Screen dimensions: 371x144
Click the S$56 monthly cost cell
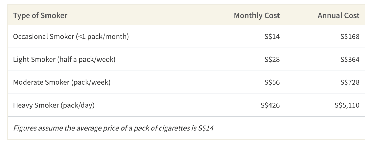(272, 82)
